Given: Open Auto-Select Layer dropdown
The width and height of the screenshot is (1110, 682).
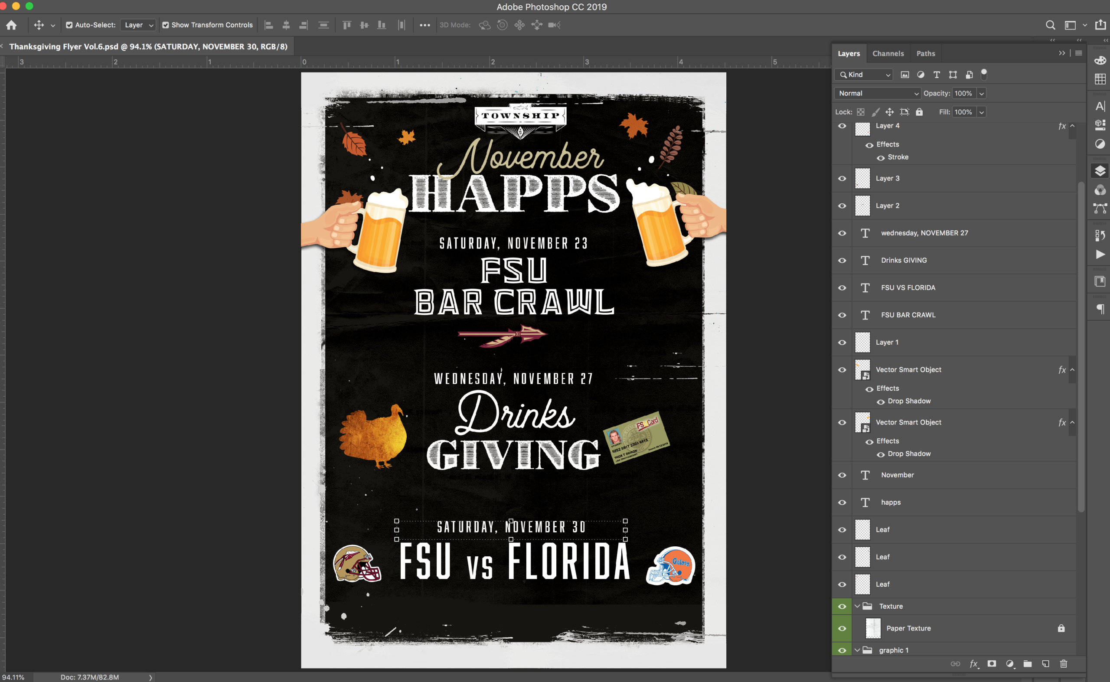Looking at the screenshot, I should (x=138, y=25).
